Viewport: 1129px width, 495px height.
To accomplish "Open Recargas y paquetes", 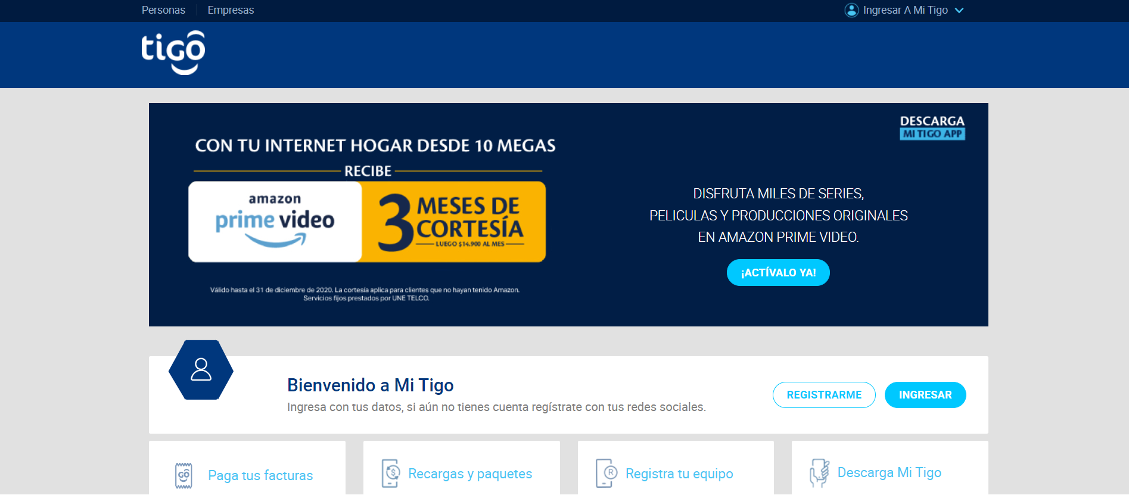I will (470, 474).
